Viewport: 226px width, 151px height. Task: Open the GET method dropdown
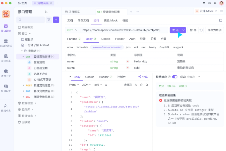[x=72, y=30]
